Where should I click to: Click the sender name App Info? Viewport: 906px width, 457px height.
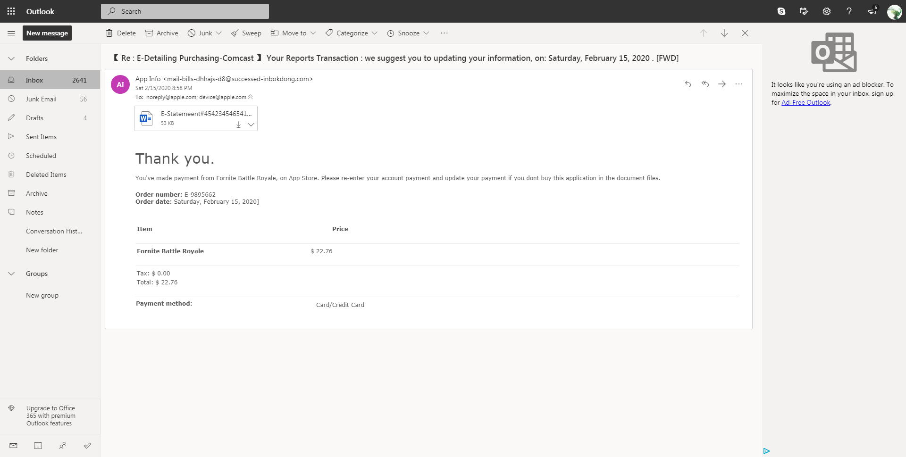pos(148,79)
